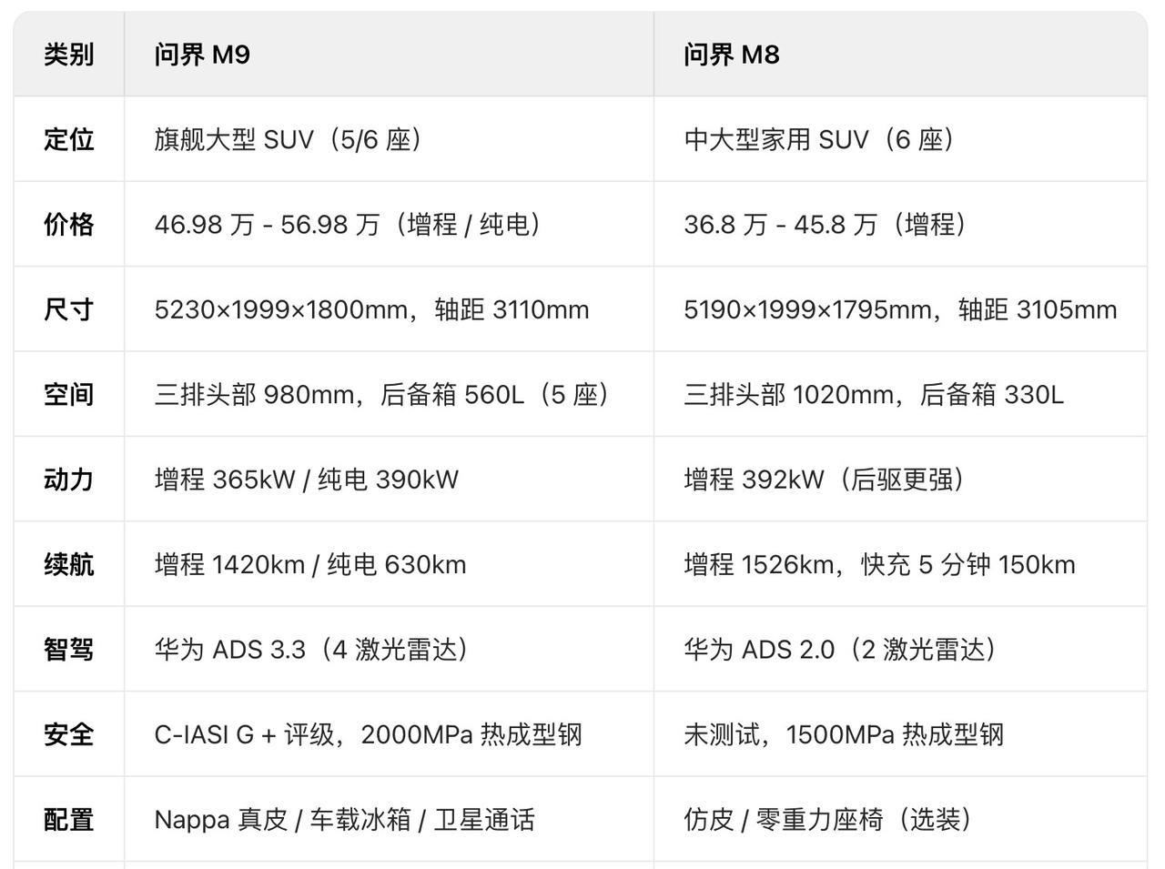The height and width of the screenshot is (869, 1165).
Task: Select the 动力 row label
Action: (x=69, y=479)
